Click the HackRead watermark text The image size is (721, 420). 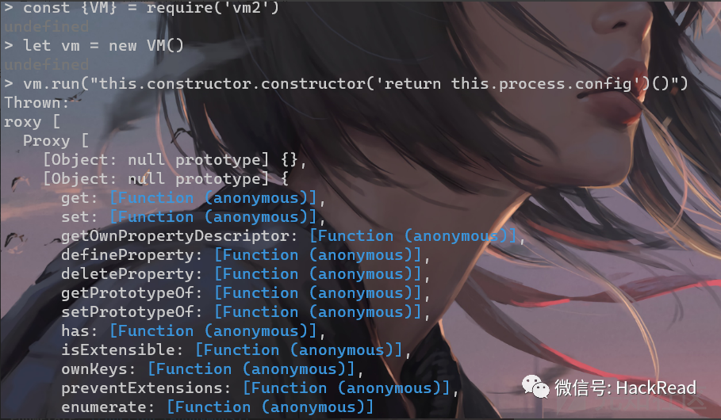tap(656, 388)
